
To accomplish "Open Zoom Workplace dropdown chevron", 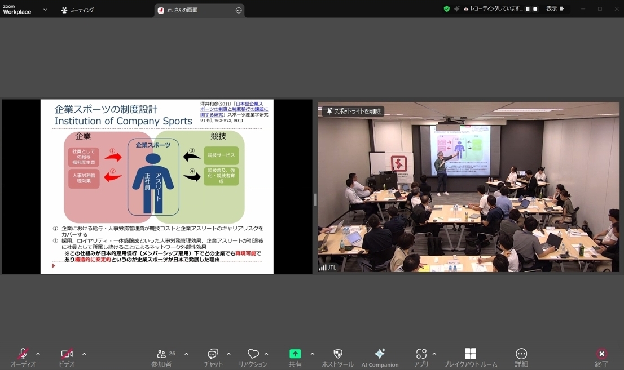I will point(45,10).
